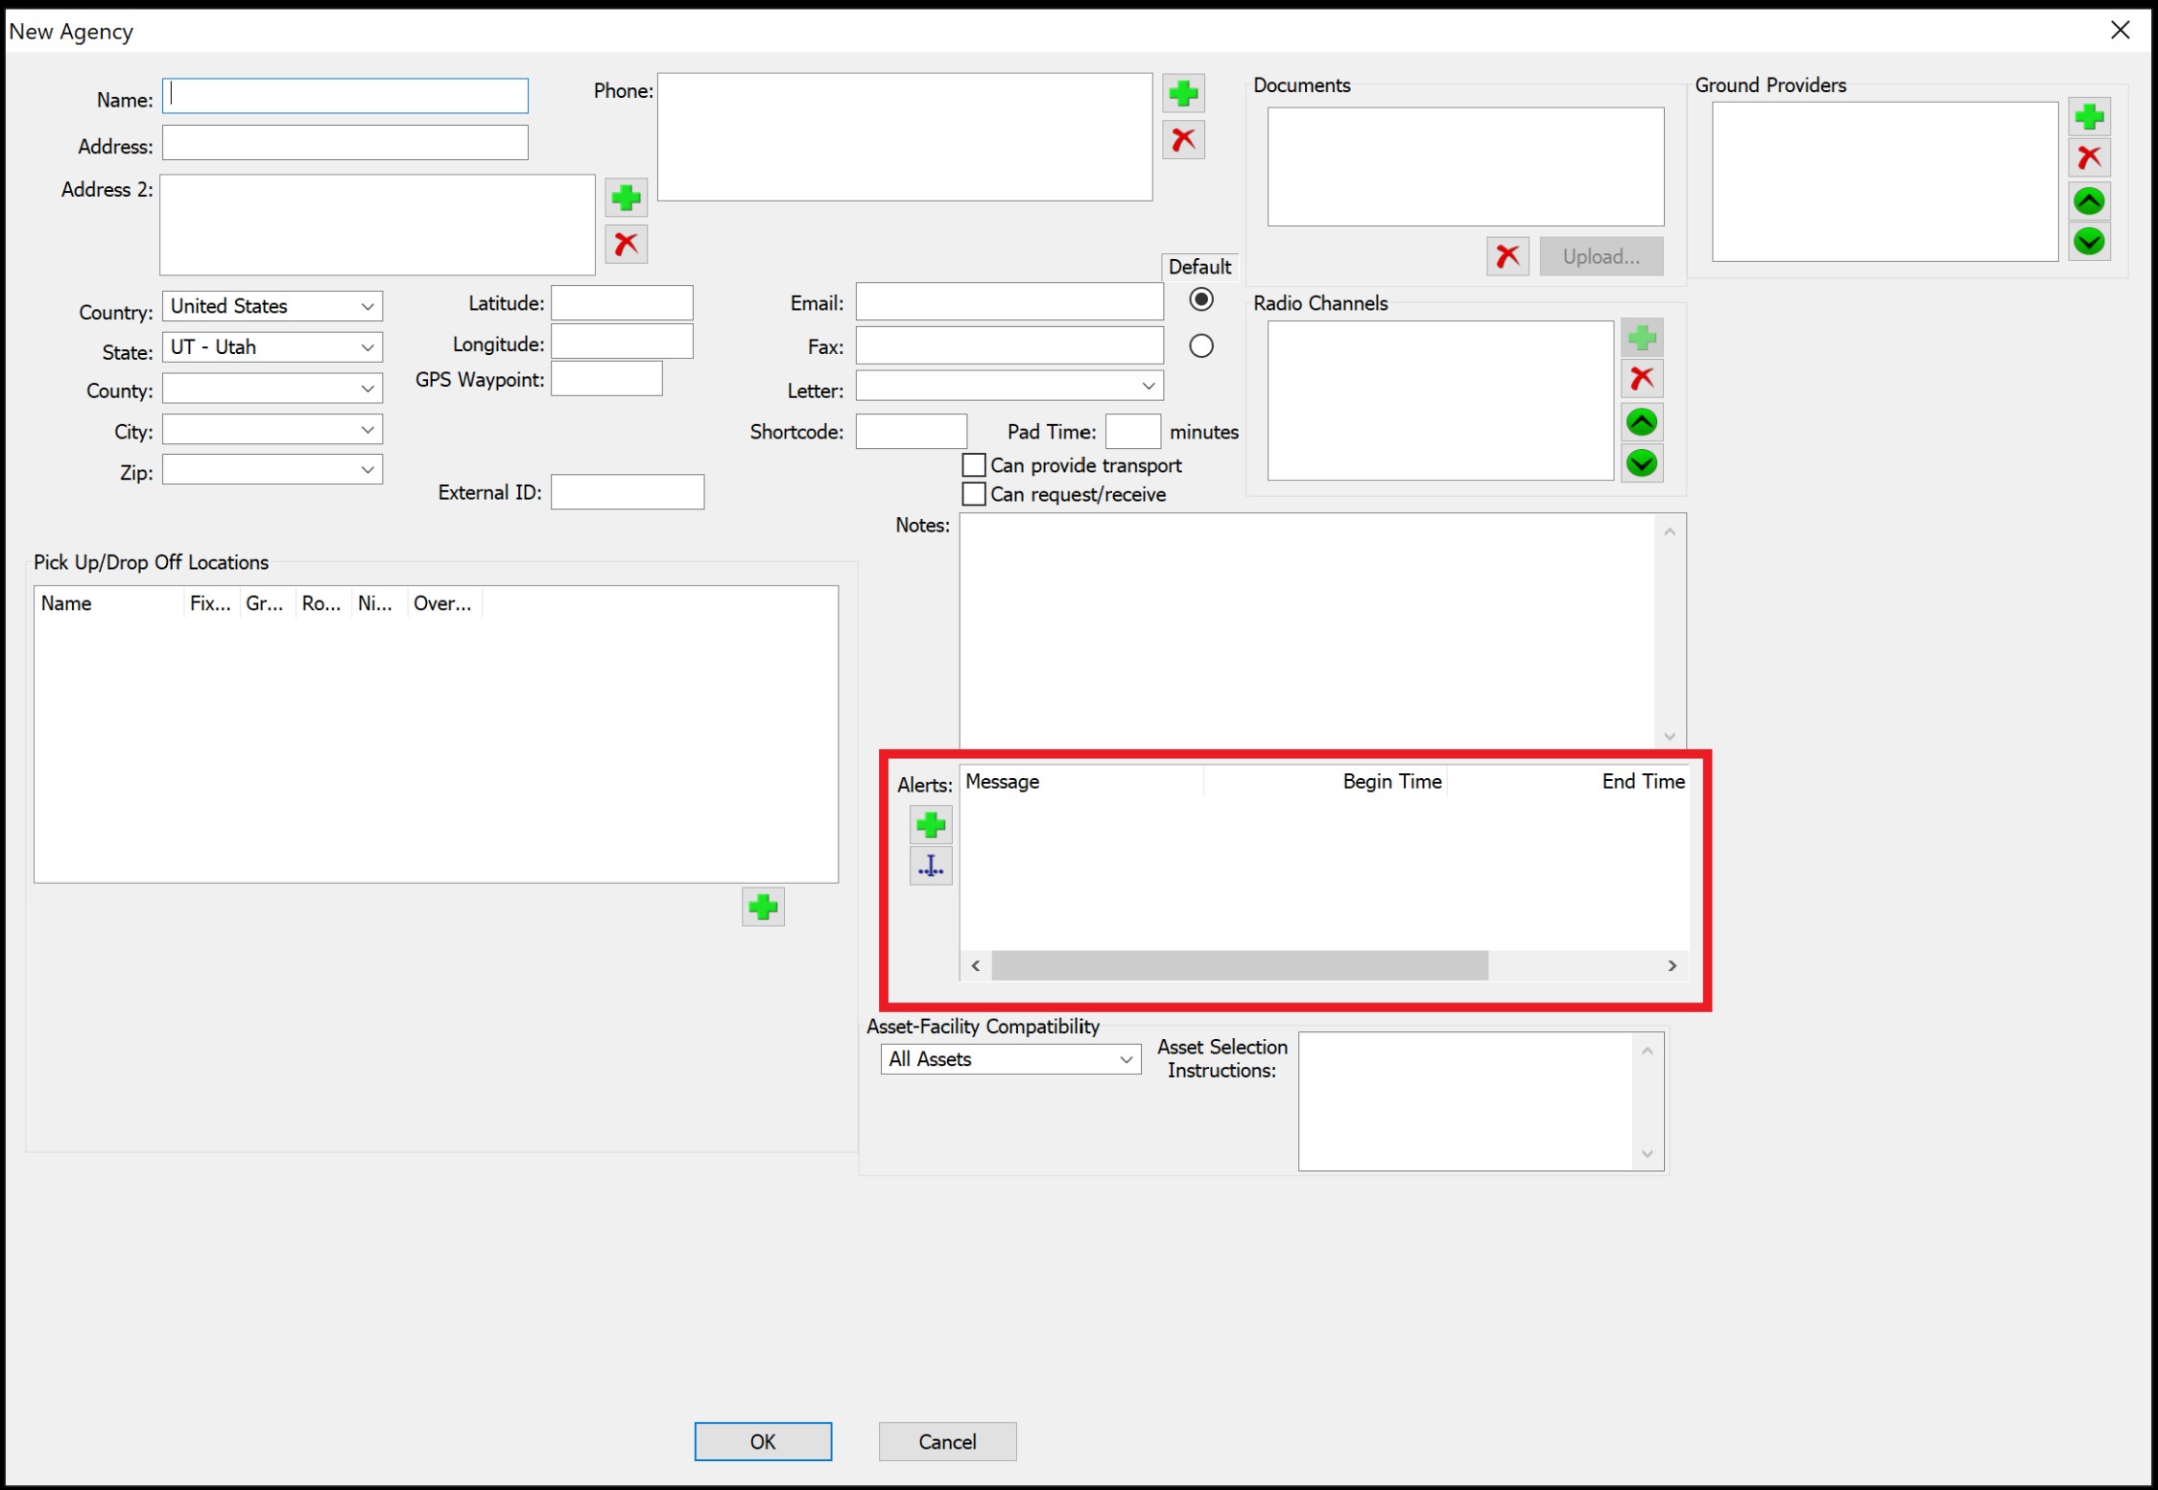Move Ground Provider down with green arrow
2158x1490 pixels.
coord(2089,241)
